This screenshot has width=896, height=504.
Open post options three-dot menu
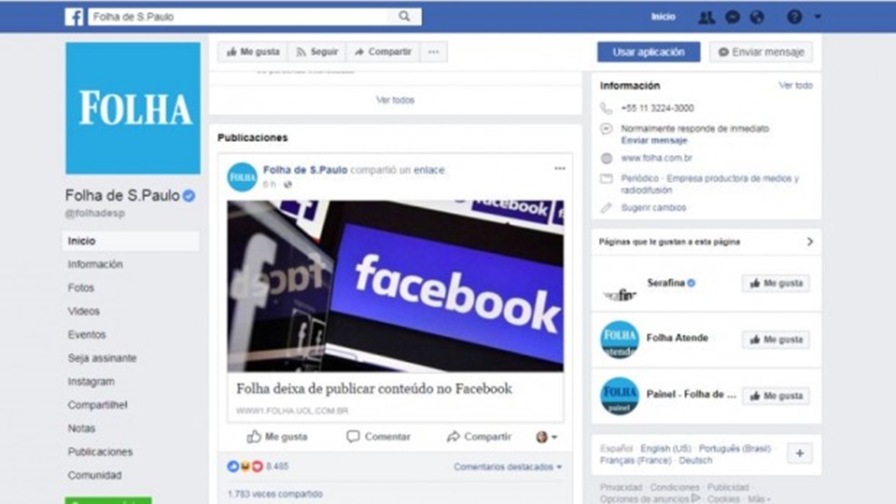pyautogui.click(x=559, y=169)
